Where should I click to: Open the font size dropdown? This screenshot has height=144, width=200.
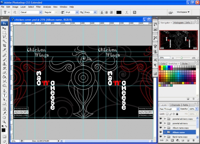[x=77, y=12]
